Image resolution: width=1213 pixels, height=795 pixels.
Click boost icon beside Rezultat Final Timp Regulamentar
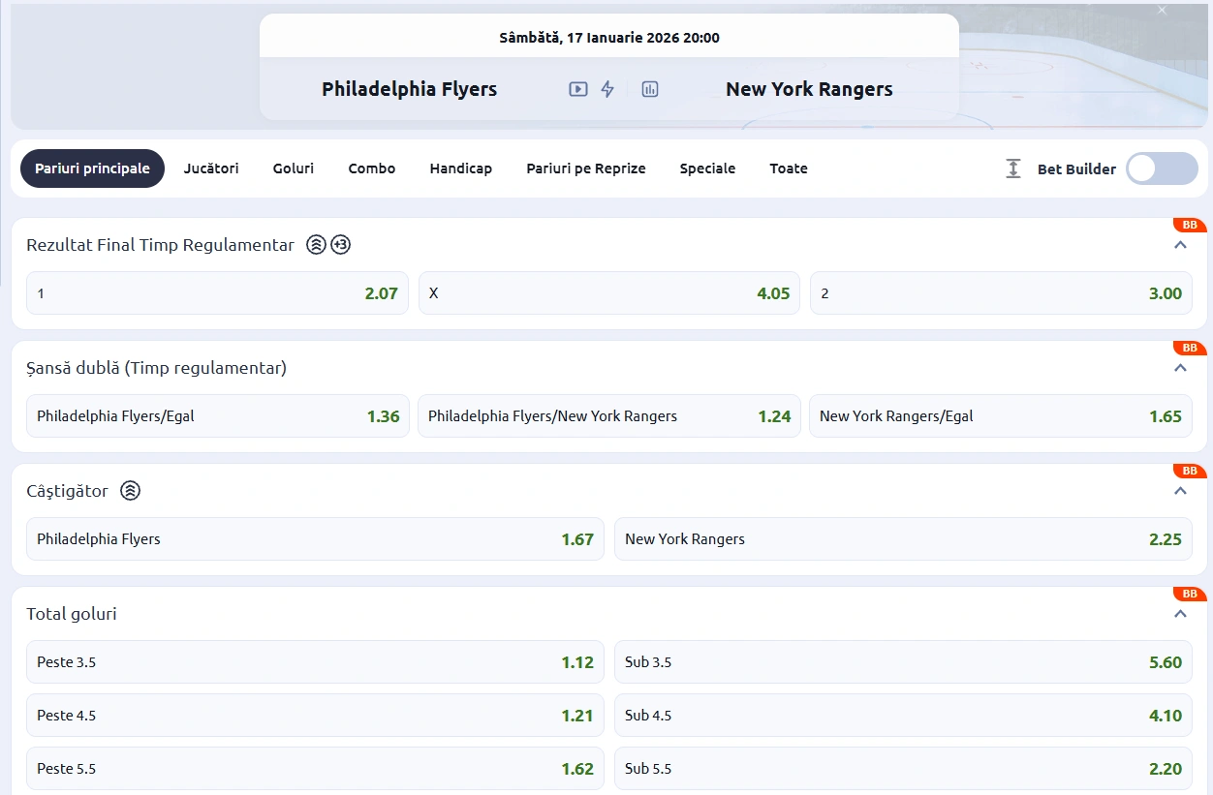pos(316,245)
